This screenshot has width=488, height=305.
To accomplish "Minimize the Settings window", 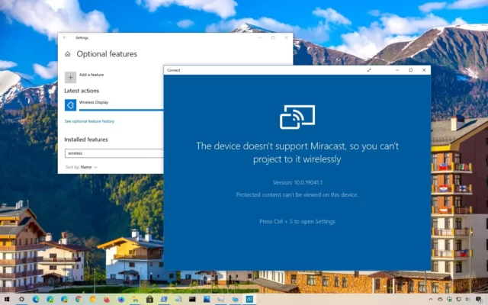I will pos(260,37).
